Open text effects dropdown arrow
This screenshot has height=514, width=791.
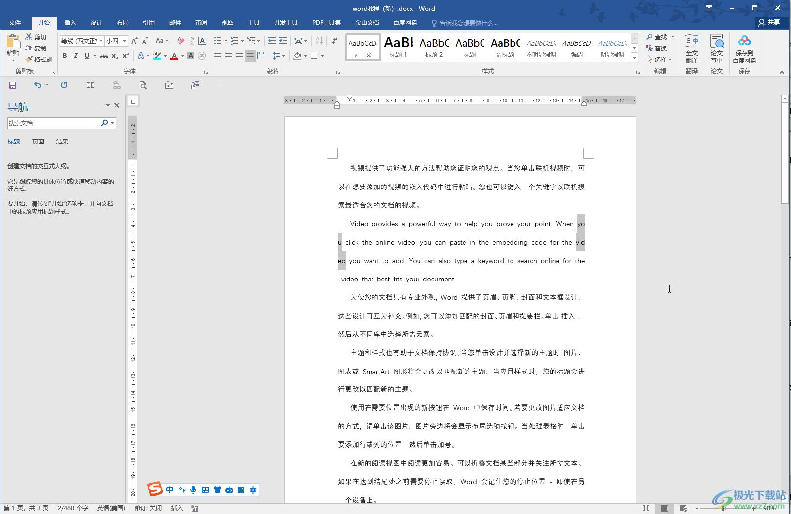148,56
